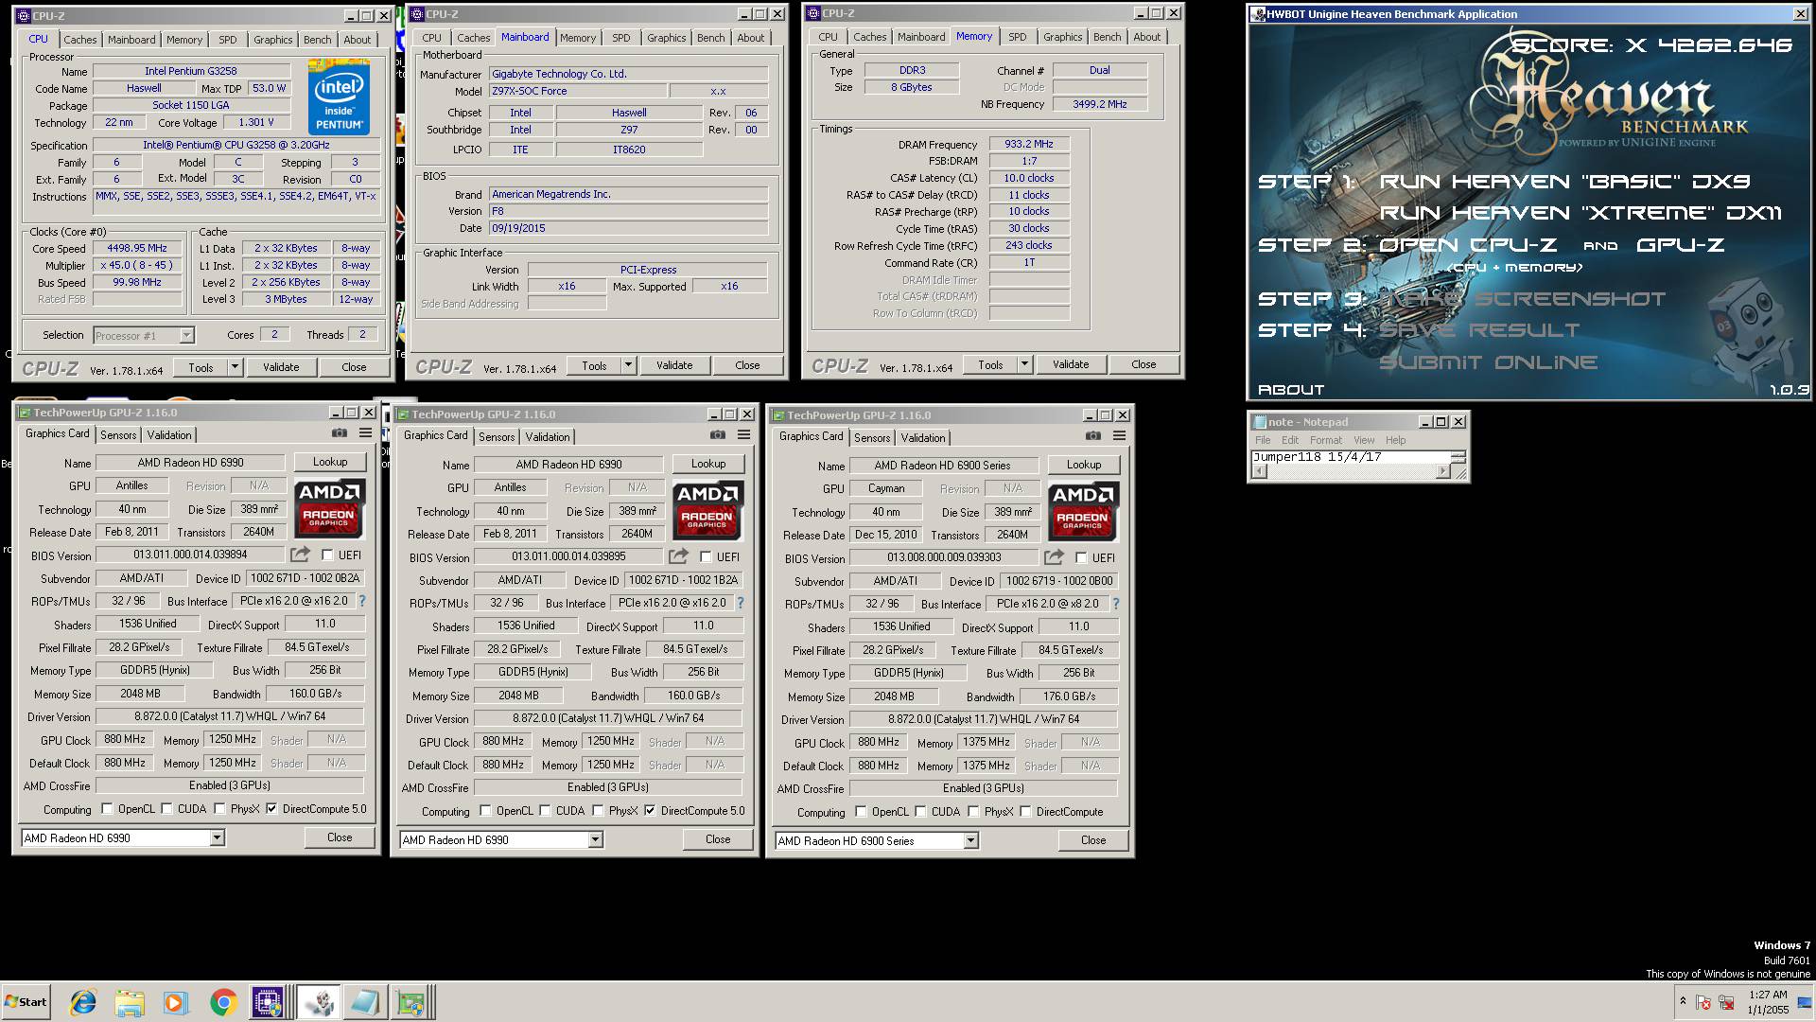Switch to Notepad taskbar icon
The height and width of the screenshot is (1022, 1816).
365,1002
